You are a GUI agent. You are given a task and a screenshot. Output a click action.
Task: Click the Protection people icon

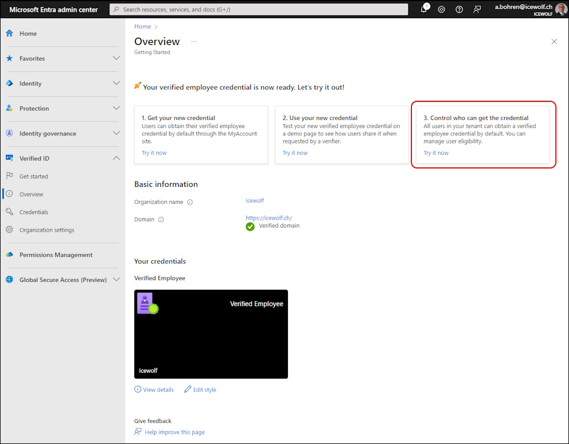tap(10, 108)
